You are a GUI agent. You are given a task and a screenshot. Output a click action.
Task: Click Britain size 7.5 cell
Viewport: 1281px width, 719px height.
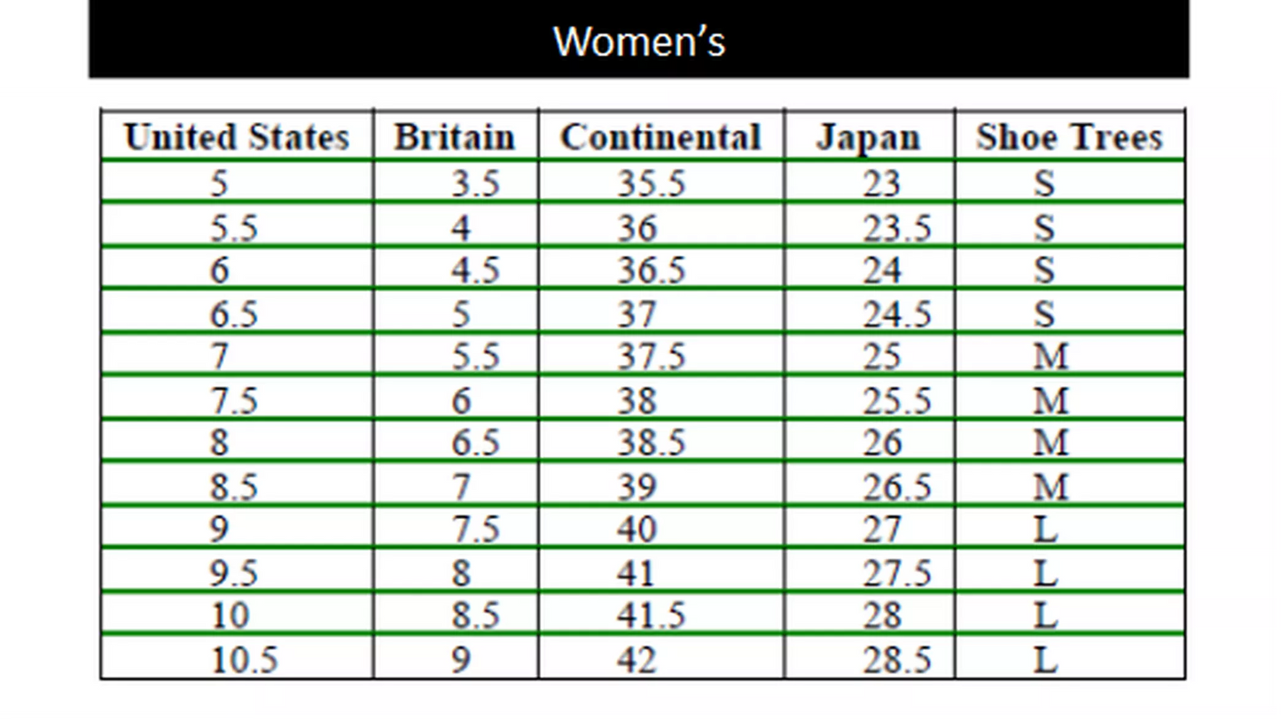[475, 529]
